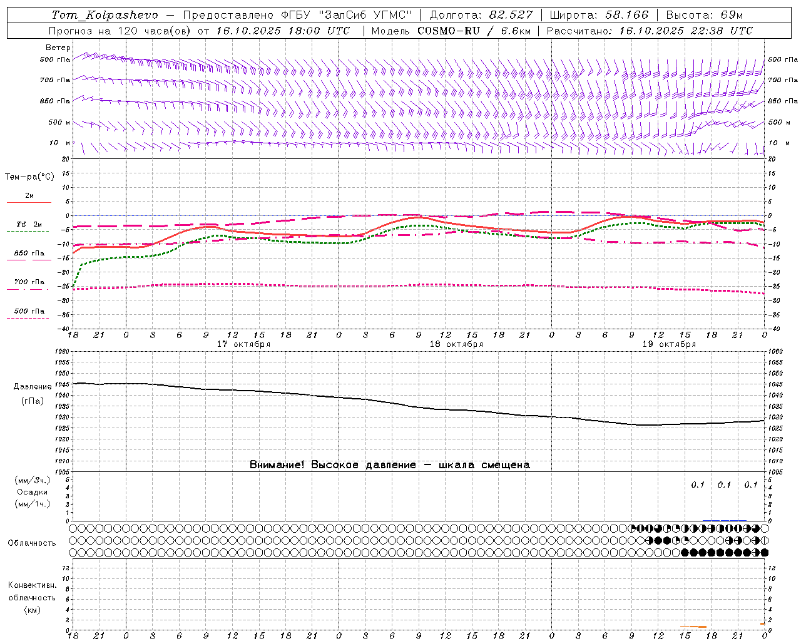This screenshot has width=801, height=641.
Task: Click red solid line sample under '2м'
Action: click(x=29, y=202)
